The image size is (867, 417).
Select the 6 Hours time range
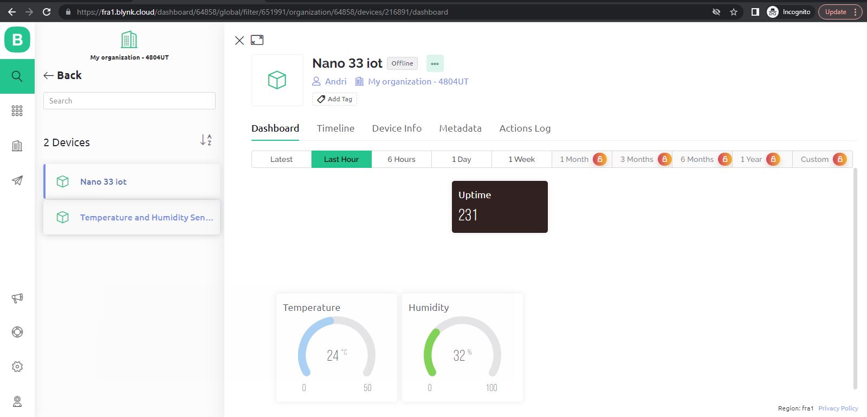pyautogui.click(x=402, y=159)
